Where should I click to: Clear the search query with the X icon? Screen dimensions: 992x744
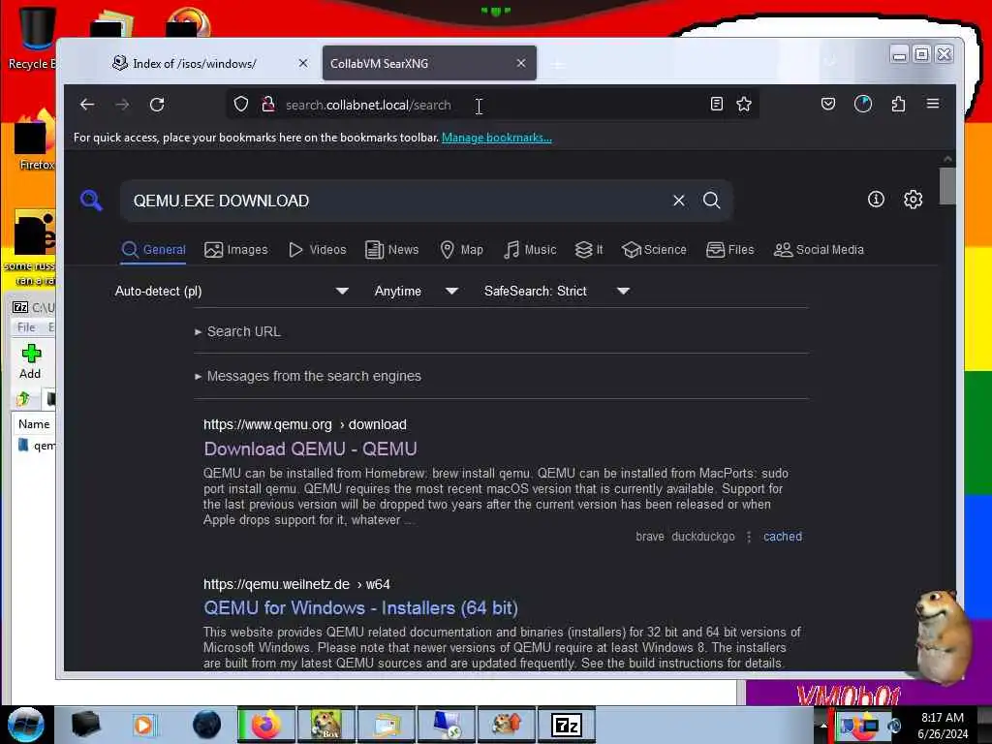(x=679, y=201)
